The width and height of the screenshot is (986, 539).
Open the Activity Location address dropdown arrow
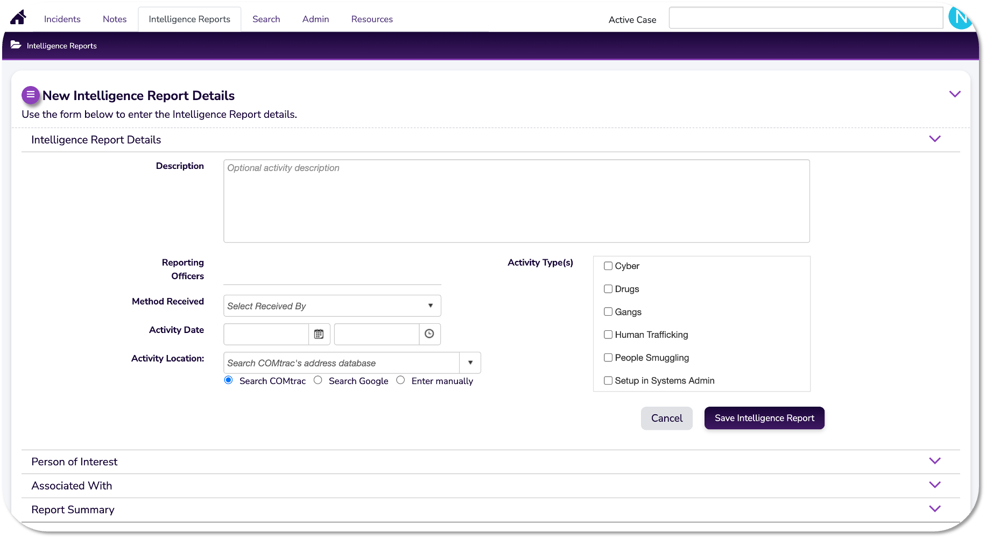470,363
